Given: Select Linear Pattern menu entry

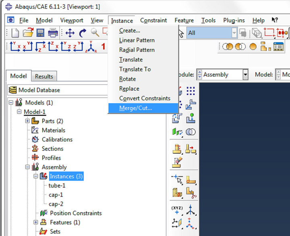Looking at the screenshot, I should click(143, 40).
